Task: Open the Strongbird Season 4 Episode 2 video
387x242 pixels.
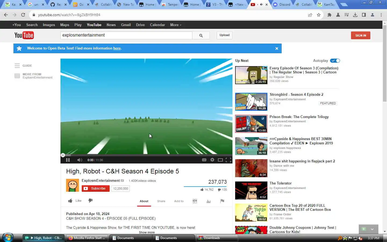Action: 296,94
